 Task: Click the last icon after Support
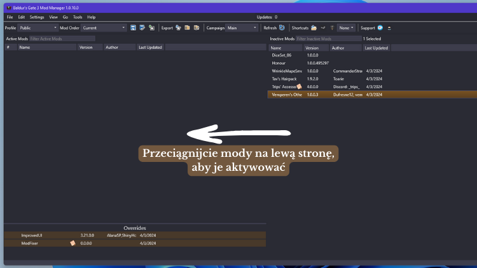tap(389, 28)
